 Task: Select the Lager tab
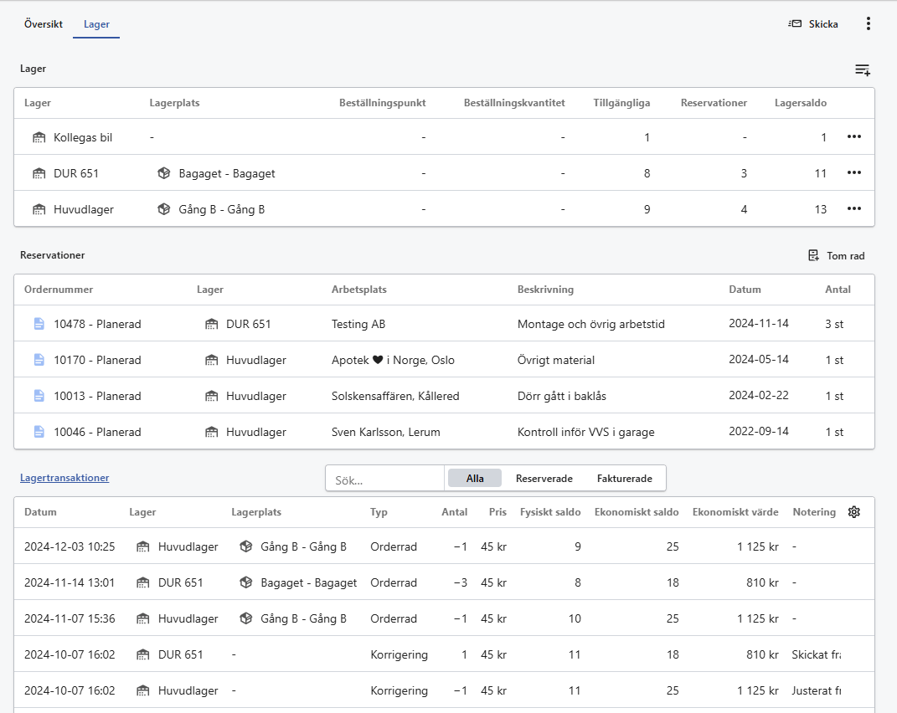pyautogui.click(x=96, y=24)
